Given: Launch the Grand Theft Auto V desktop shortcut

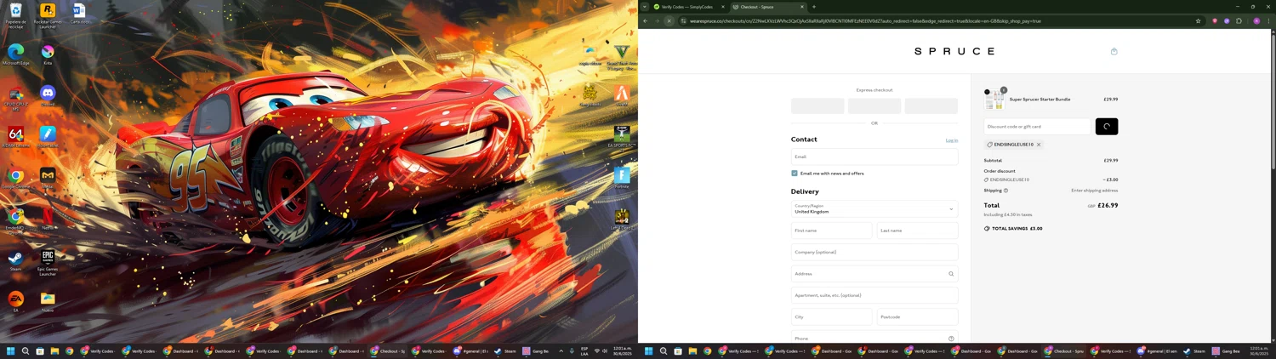Looking at the screenshot, I should point(622,55).
